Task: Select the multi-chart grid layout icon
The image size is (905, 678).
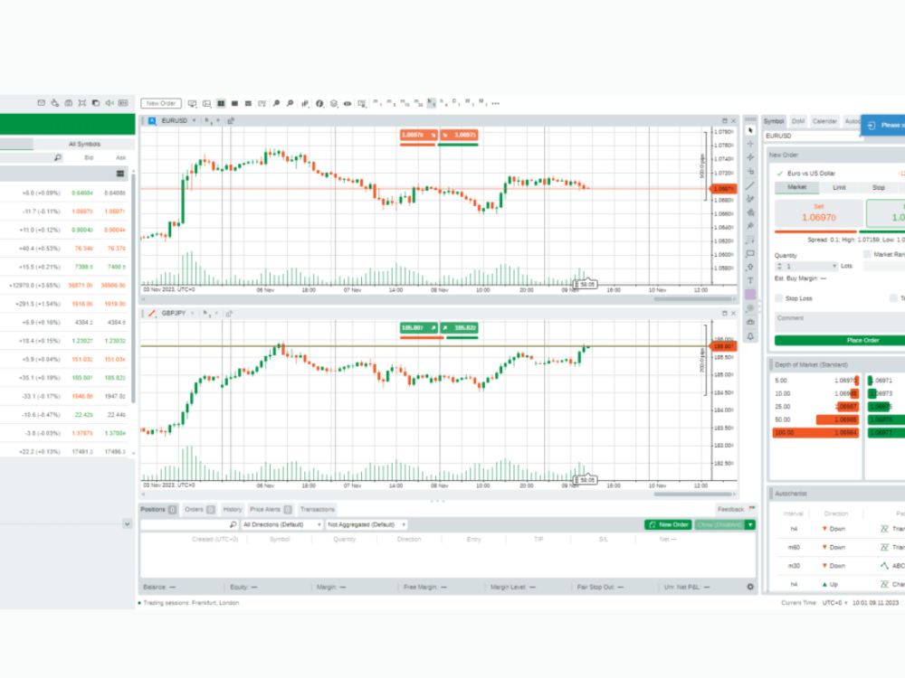Action: pyautogui.click(x=221, y=103)
